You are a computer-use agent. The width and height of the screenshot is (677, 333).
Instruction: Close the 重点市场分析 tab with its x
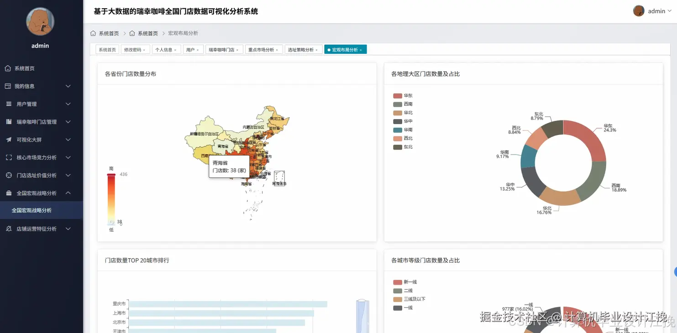coord(277,50)
